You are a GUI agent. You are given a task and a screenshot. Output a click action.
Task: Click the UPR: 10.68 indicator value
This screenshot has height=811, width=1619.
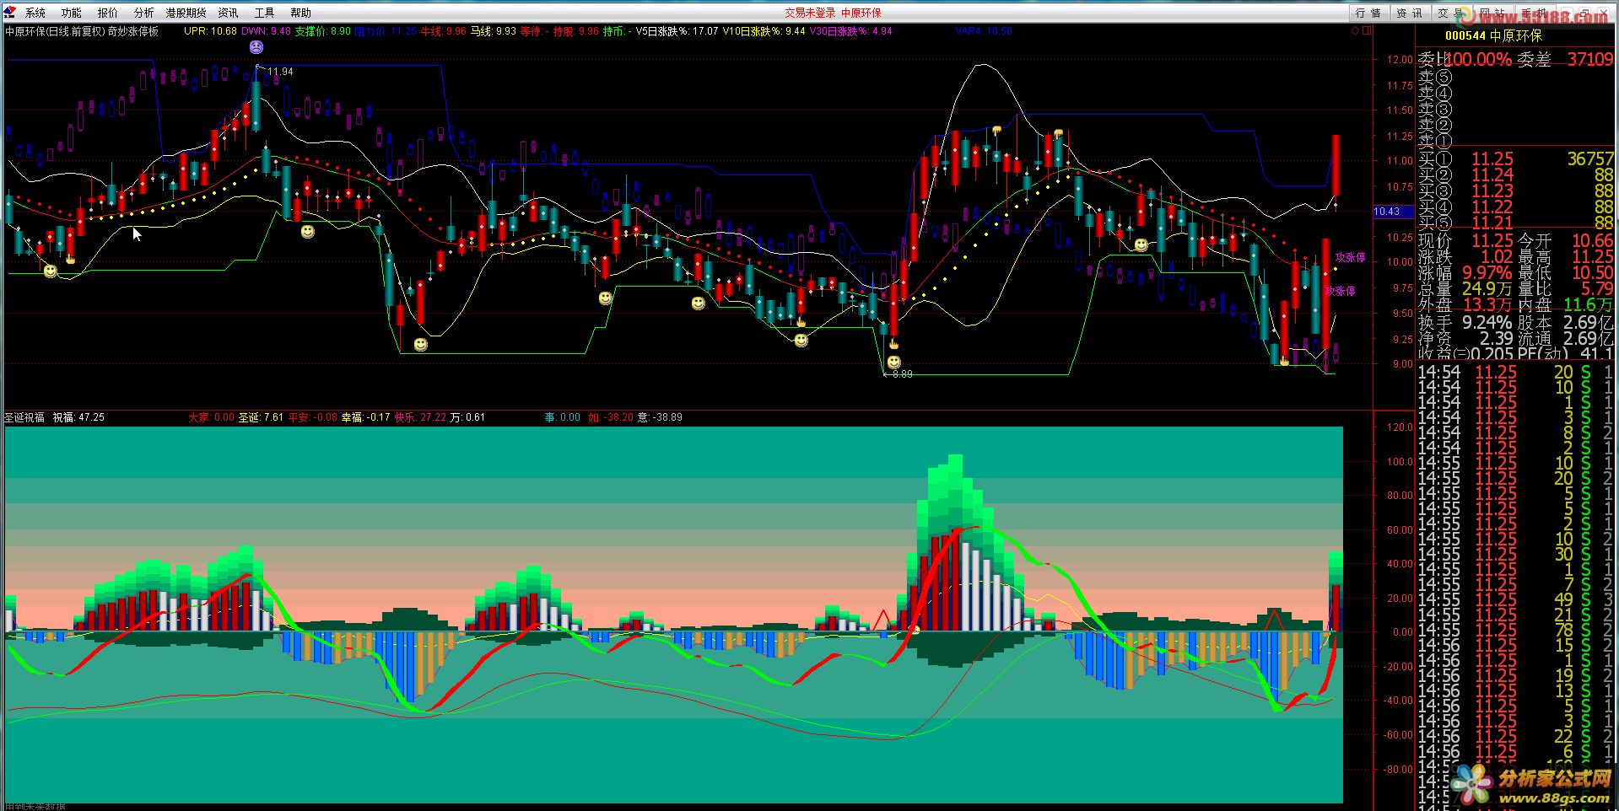click(210, 31)
